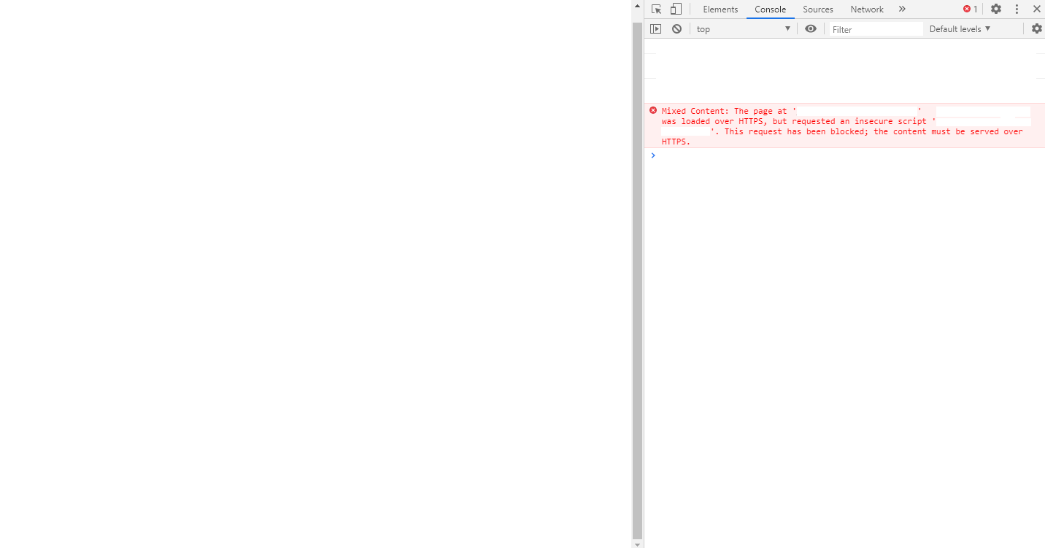
Task: Open the Sources tab
Action: [x=818, y=9]
